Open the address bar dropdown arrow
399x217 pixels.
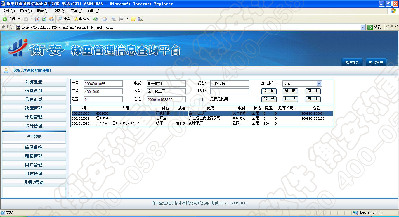coord(363,27)
